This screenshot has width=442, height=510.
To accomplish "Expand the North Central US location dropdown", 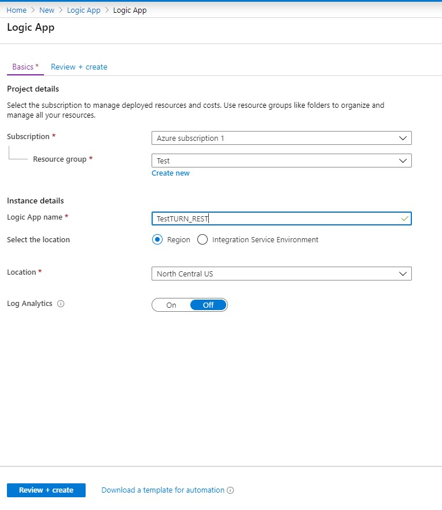I will point(282,274).
